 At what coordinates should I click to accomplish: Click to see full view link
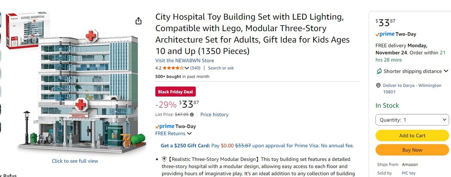(75, 161)
